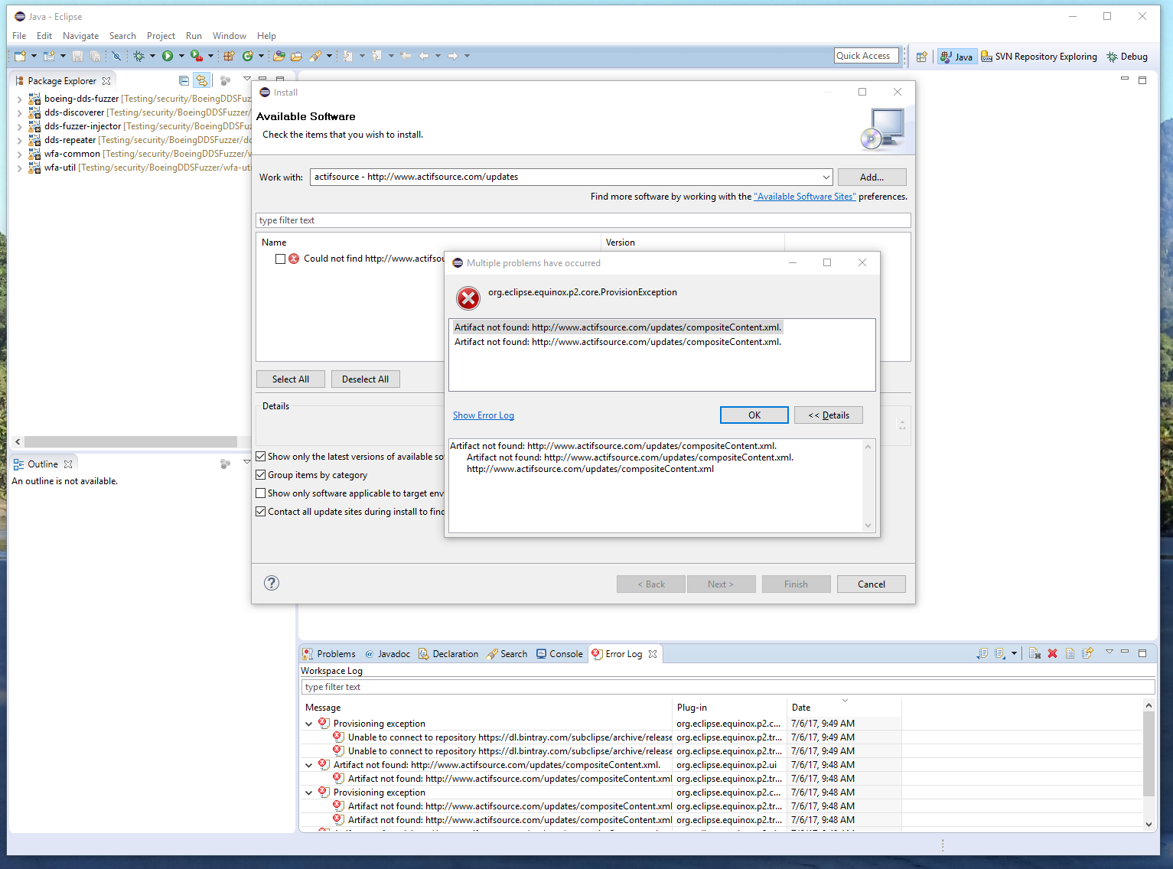This screenshot has height=869, width=1173.
Task: Open the Navigate menu
Action: tap(80, 36)
